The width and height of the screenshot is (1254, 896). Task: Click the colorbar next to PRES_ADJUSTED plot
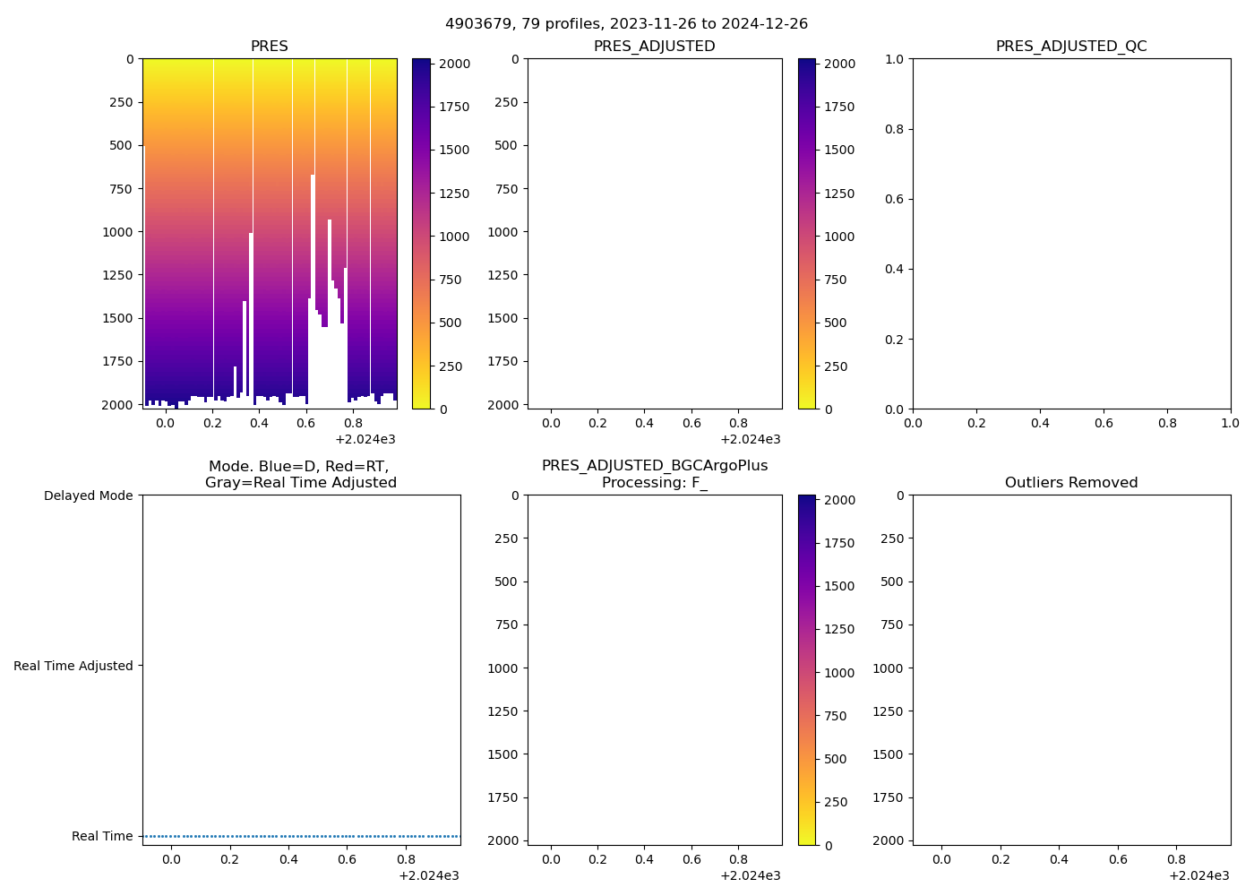coord(807,233)
